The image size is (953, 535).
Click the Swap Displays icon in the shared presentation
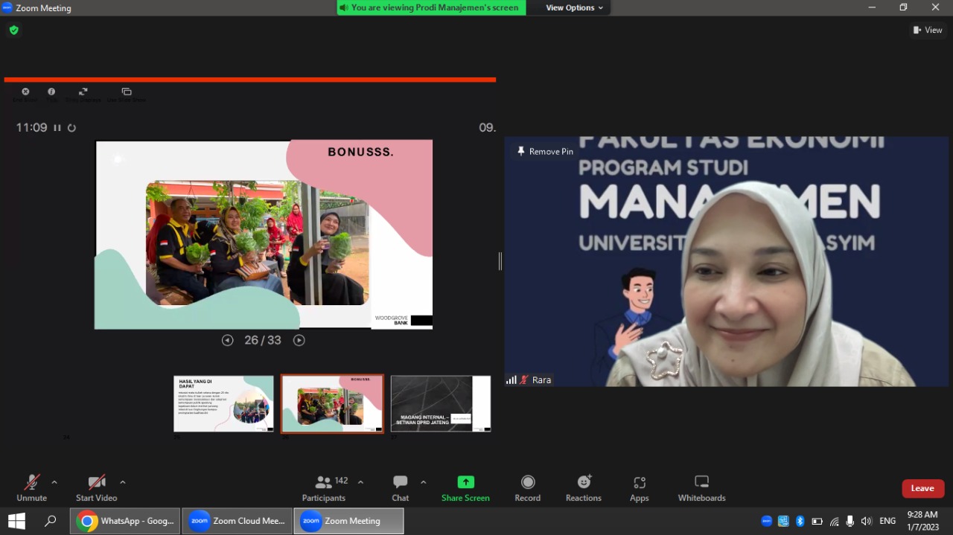(x=83, y=92)
